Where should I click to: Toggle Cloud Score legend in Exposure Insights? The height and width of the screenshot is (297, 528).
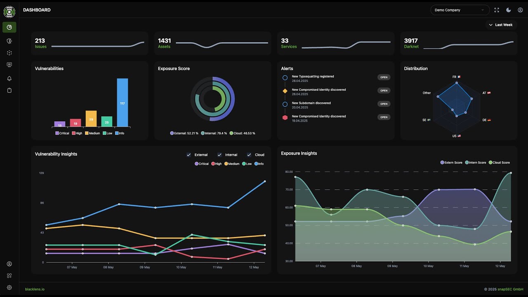[499, 163]
